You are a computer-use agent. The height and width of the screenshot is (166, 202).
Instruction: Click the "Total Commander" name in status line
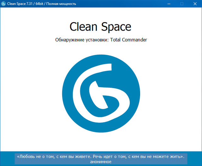click(x=128, y=40)
